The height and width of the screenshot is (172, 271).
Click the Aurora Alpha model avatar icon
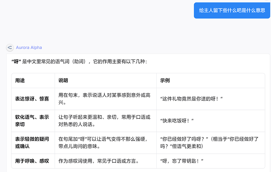[10, 47]
